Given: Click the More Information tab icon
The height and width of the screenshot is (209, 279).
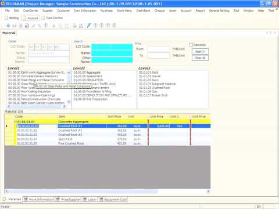Looking at the screenshot, I should [x=26, y=199].
